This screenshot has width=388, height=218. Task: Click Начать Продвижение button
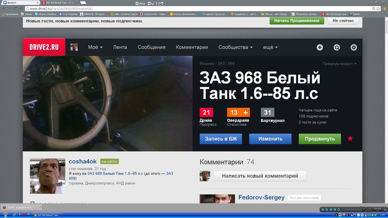coord(297,21)
